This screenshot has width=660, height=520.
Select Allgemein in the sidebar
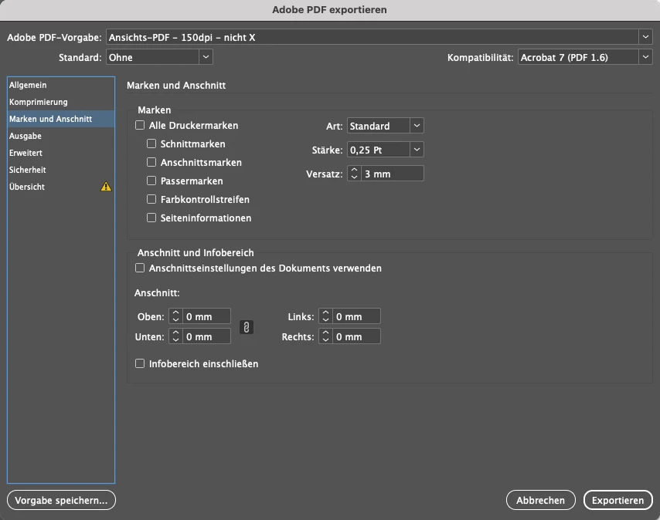[x=60, y=85]
